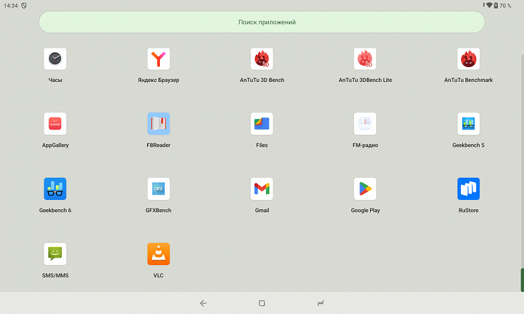Launch GFXBench app

[159, 189]
